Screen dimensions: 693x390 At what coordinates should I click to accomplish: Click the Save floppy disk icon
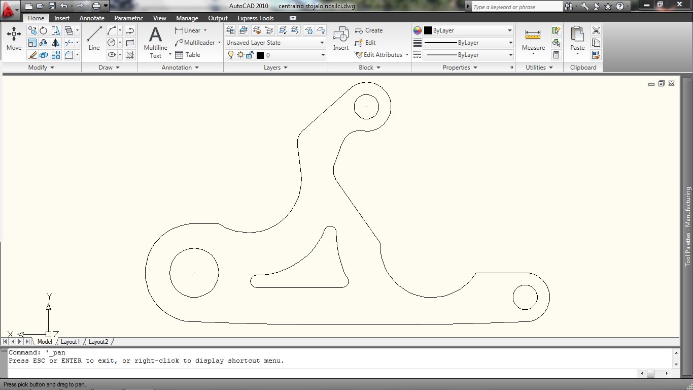(x=52, y=6)
